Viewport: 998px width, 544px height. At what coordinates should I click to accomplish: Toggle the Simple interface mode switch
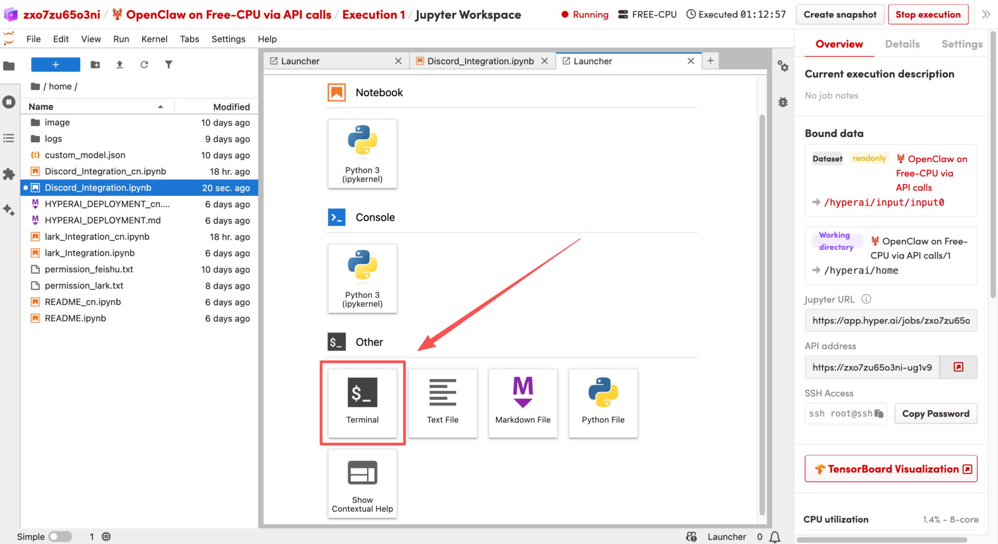coord(60,536)
